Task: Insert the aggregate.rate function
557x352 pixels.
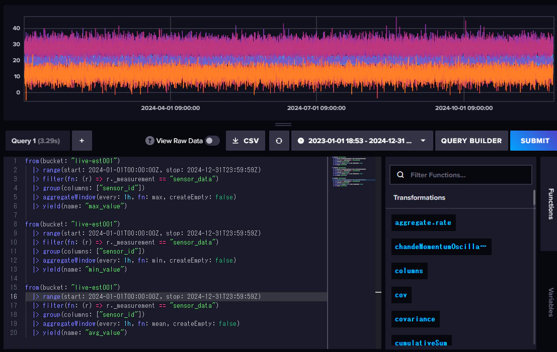Action: coord(423,222)
